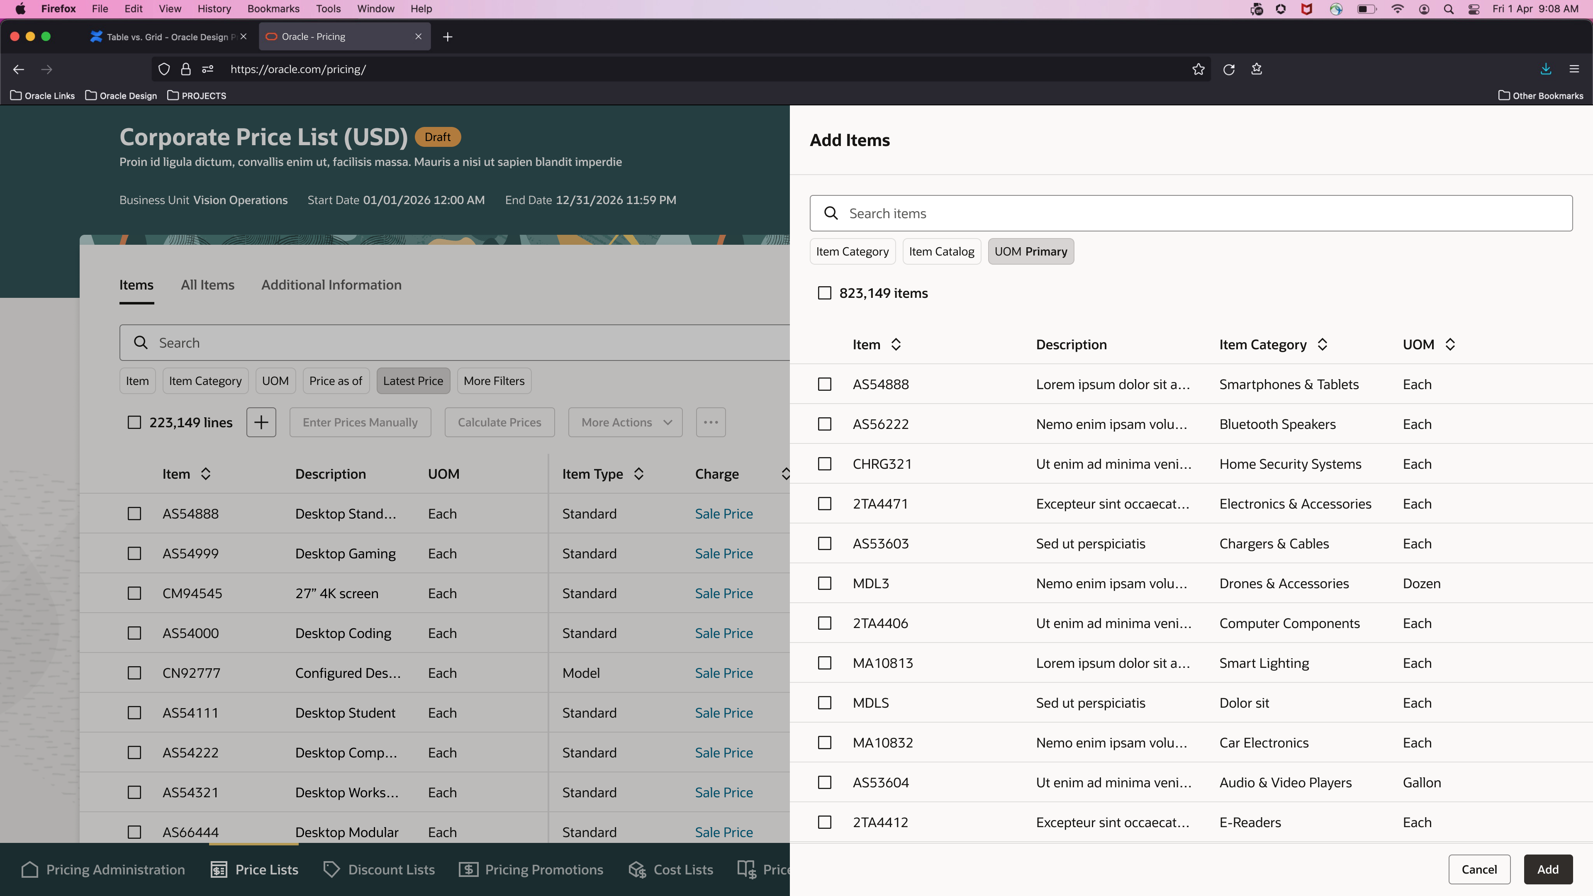Screen dimensions: 1593x896
Task: Click the site security padlock icon
Action: [185, 69]
